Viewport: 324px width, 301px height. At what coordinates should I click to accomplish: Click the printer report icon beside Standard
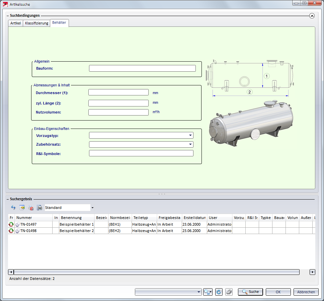tap(39, 208)
